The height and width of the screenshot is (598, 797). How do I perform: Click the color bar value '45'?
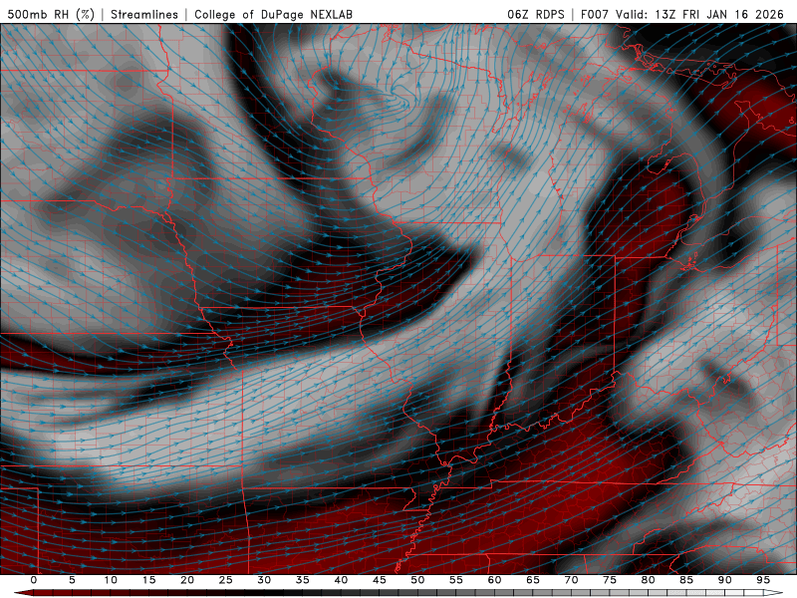[380, 580]
